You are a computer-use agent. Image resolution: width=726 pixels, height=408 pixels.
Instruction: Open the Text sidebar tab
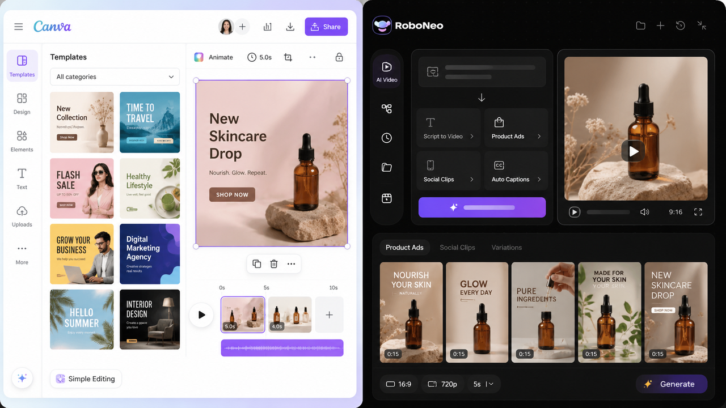click(x=22, y=178)
